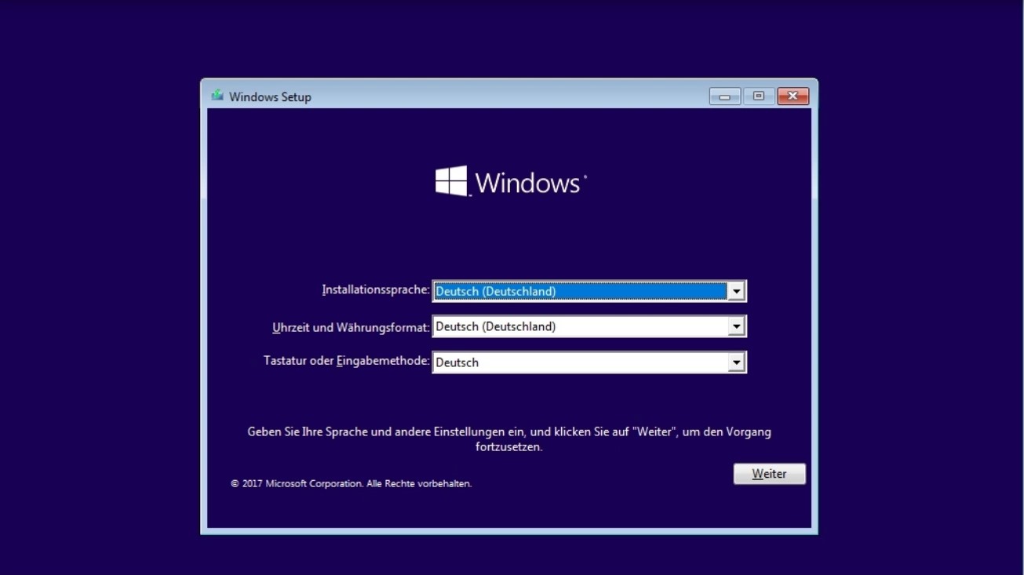The height and width of the screenshot is (575, 1024).
Task: Click the instruction text beginning 'Geben Sie Ihre Sprache'
Action: 509,439
